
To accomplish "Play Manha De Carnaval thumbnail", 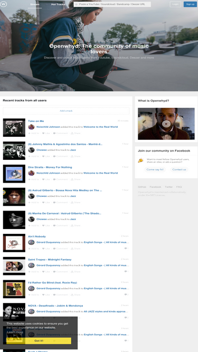I will tap(14, 220).
